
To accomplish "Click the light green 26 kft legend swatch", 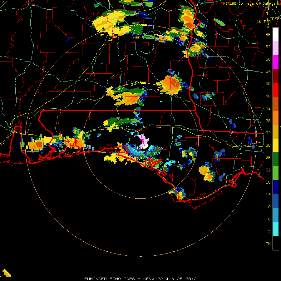I will (276, 173).
